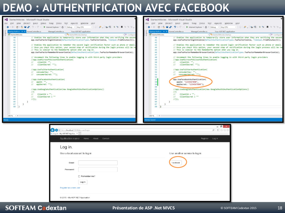285x213 pixels.
Task: Toggle bookmark icon in right Visual Studio toolbar
Action: [x=267, y=27]
